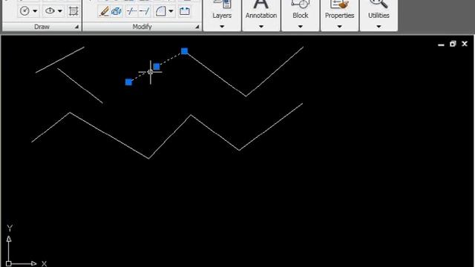
Task: Click the middle blue grip of selected line
Action: pyautogui.click(x=157, y=67)
